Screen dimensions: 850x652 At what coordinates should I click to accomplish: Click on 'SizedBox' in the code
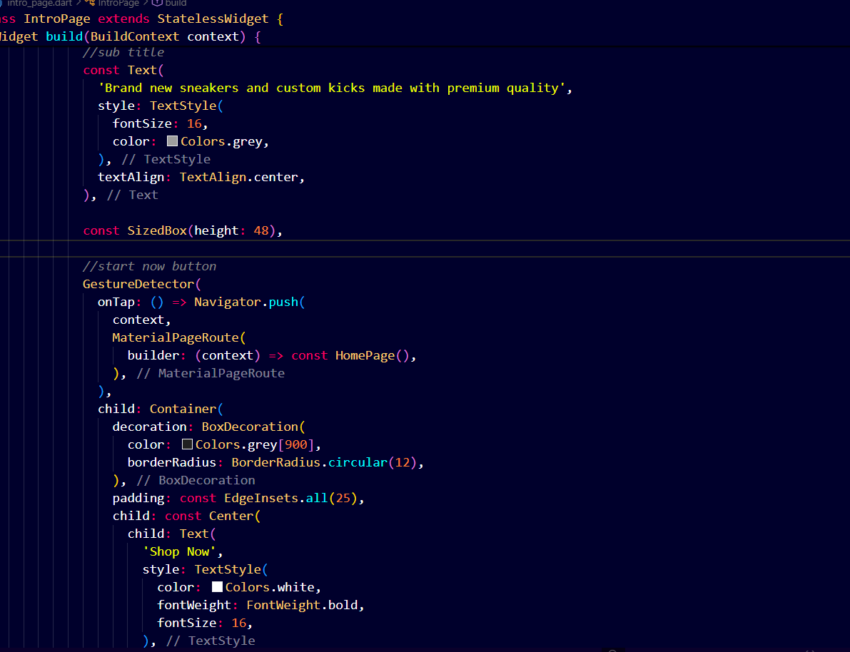pyautogui.click(x=157, y=231)
